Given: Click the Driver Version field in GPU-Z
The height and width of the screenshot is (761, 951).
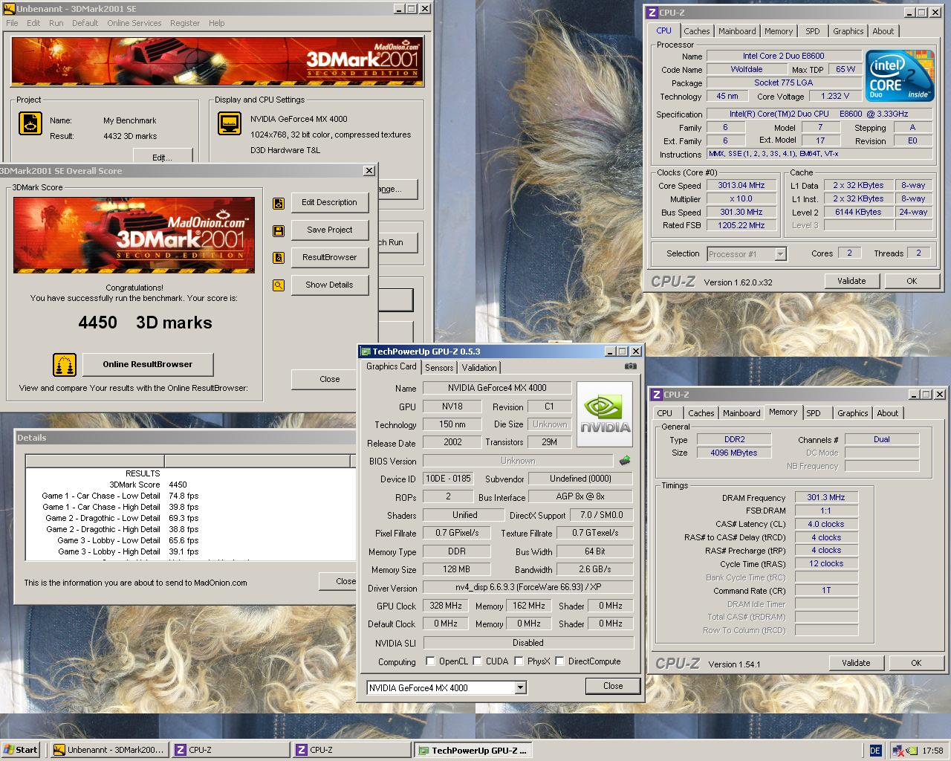Looking at the screenshot, I should [x=528, y=587].
